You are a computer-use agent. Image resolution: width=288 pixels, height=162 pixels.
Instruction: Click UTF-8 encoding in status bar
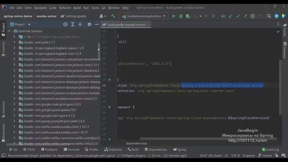(x=235, y=155)
